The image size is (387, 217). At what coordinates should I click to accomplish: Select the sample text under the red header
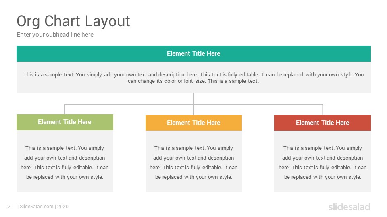click(x=322, y=163)
